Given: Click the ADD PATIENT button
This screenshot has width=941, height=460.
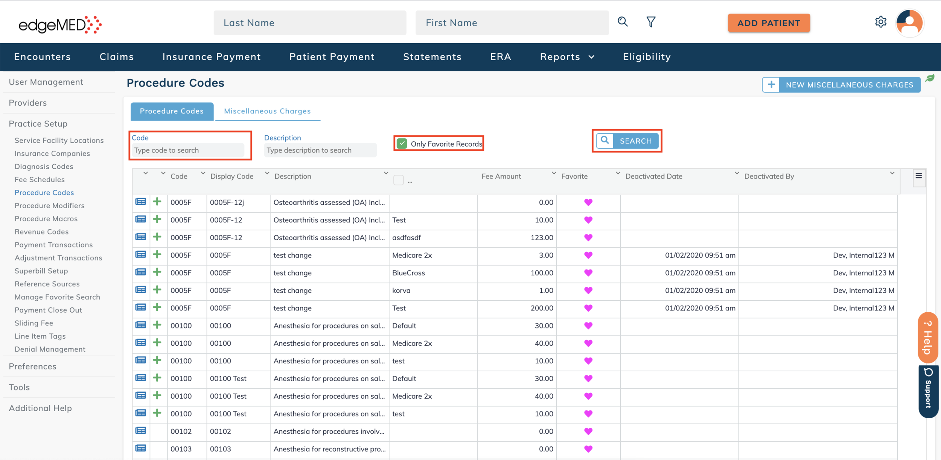Looking at the screenshot, I should [769, 23].
